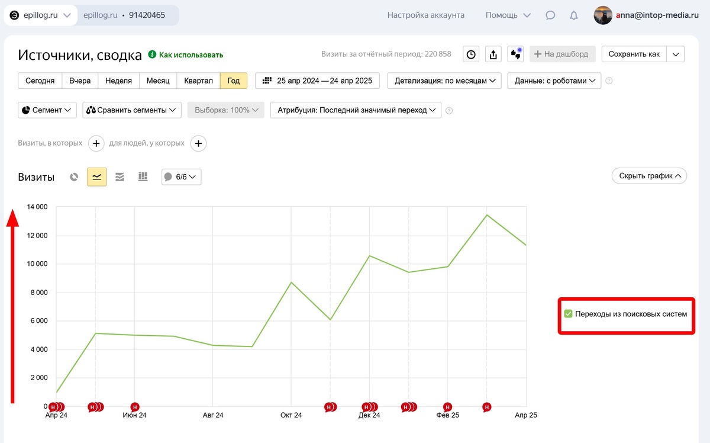Click the export/share report icon
This screenshot has width=710, height=443.
(493, 54)
